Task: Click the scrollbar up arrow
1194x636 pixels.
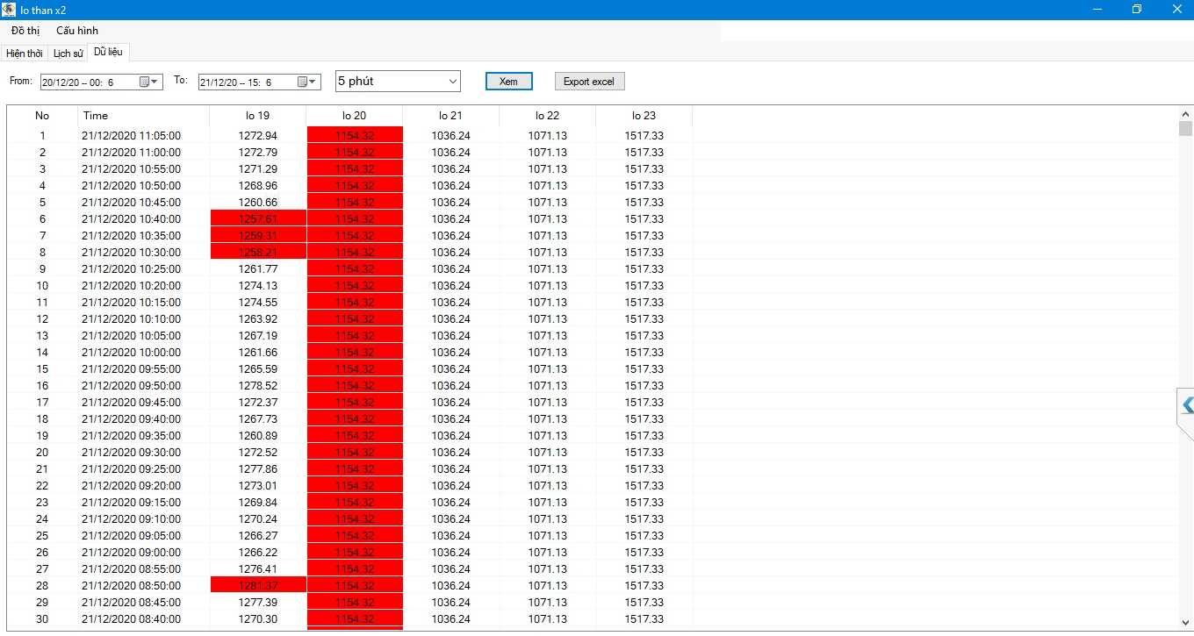Action: [x=1185, y=113]
